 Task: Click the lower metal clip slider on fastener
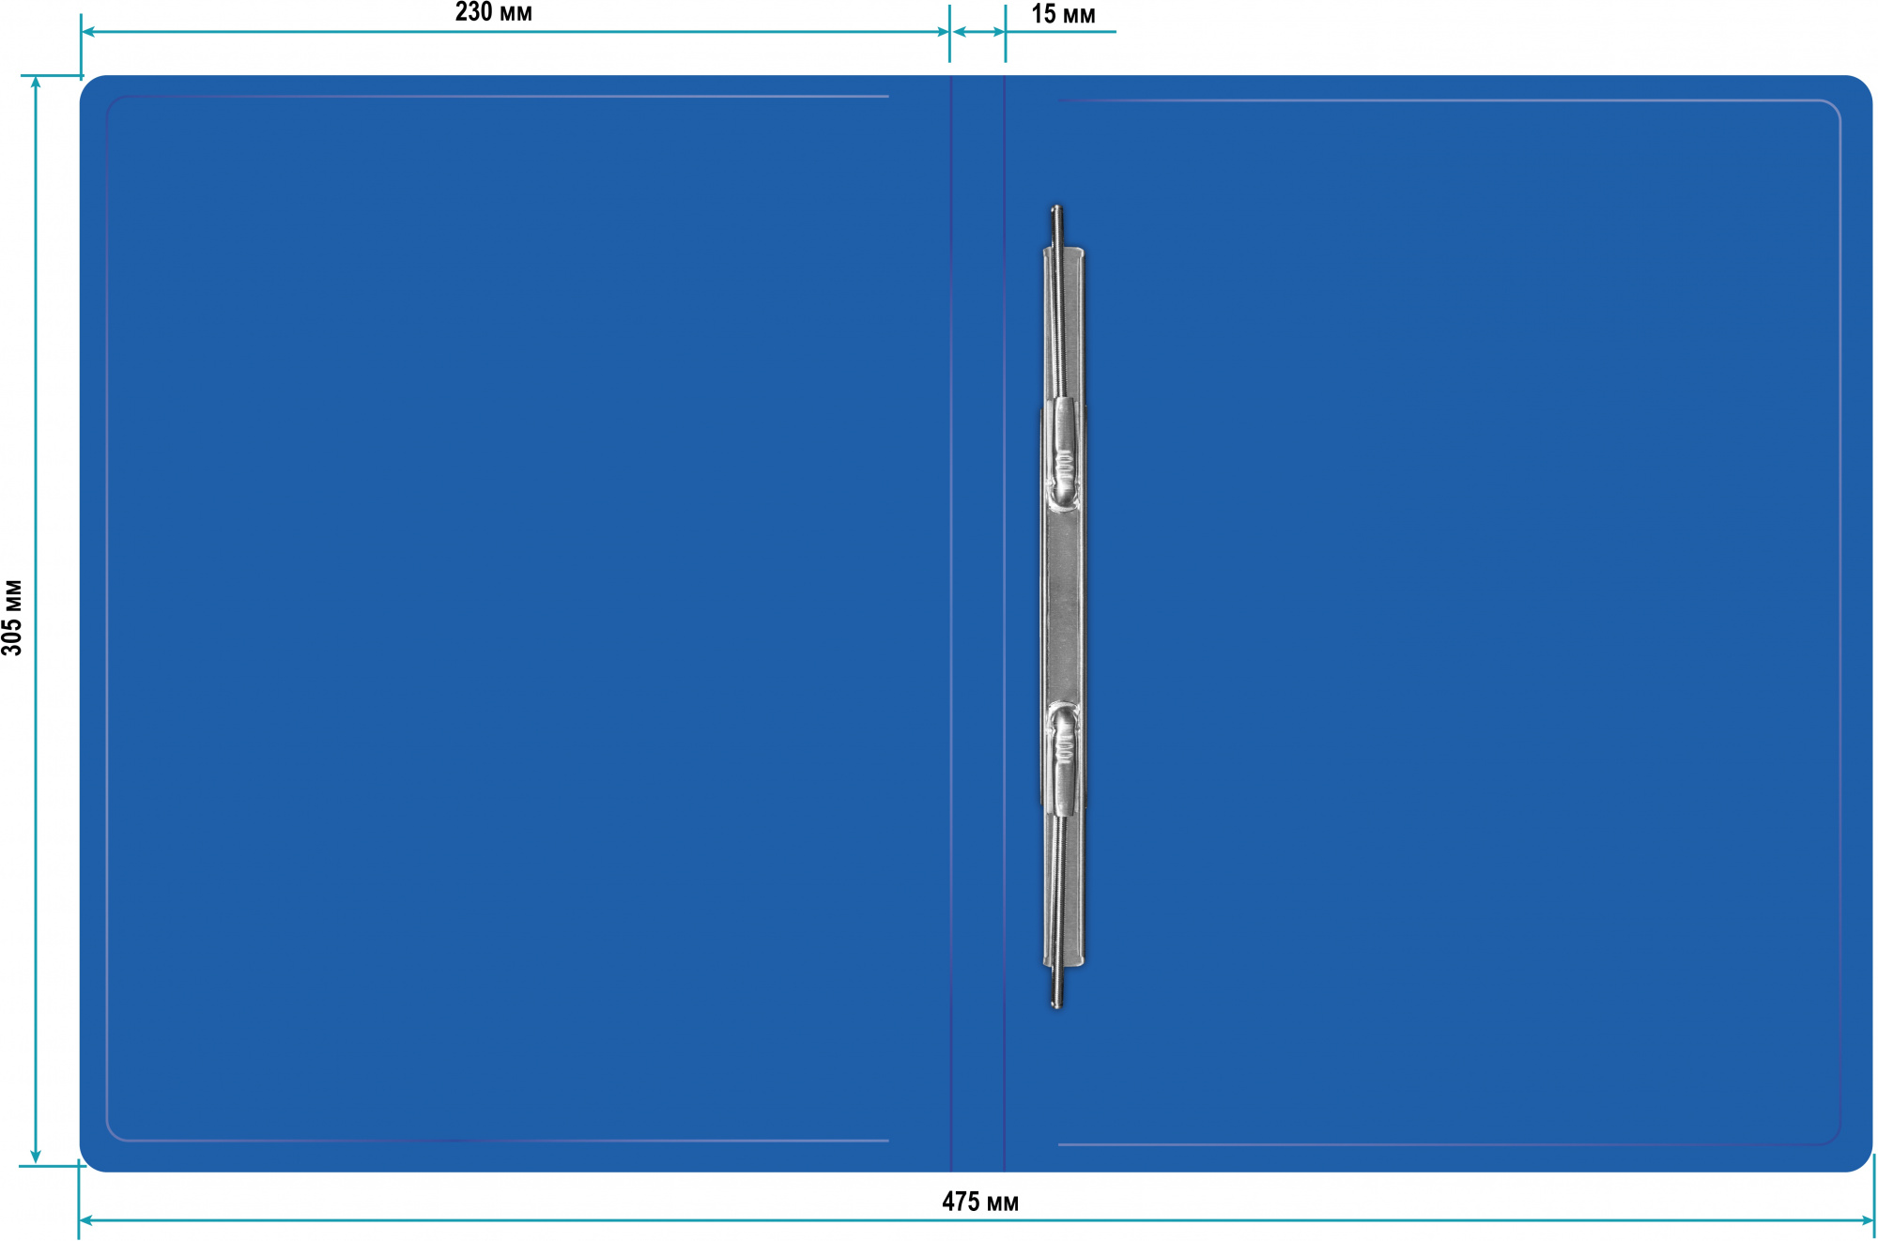[1063, 758]
